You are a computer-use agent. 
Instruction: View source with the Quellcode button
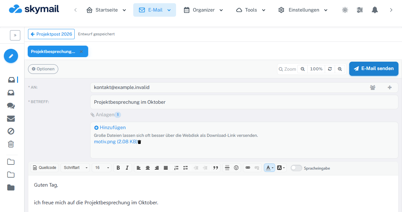[45, 168]
